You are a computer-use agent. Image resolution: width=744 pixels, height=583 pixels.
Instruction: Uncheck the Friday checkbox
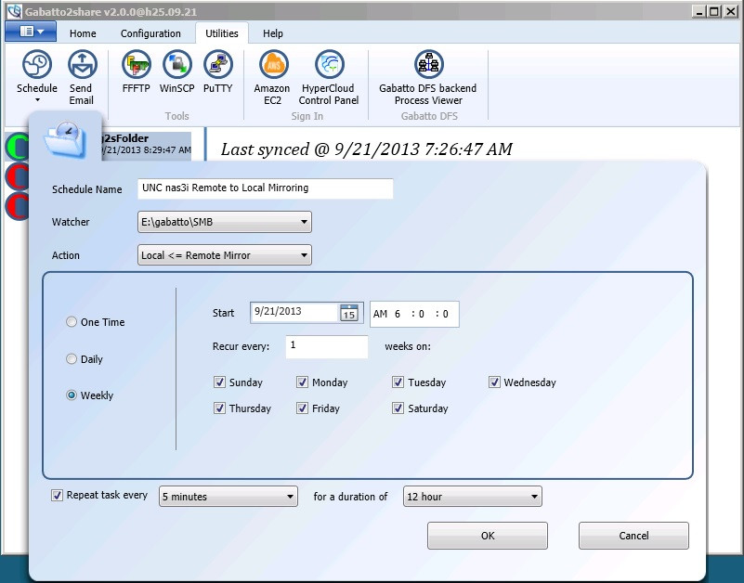click(302, 408)
